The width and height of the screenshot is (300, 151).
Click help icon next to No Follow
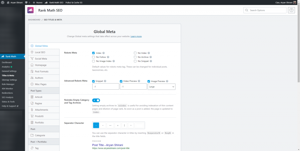[108, 57]
